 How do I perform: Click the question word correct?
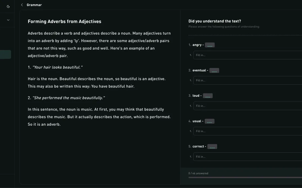pos(198,147)
